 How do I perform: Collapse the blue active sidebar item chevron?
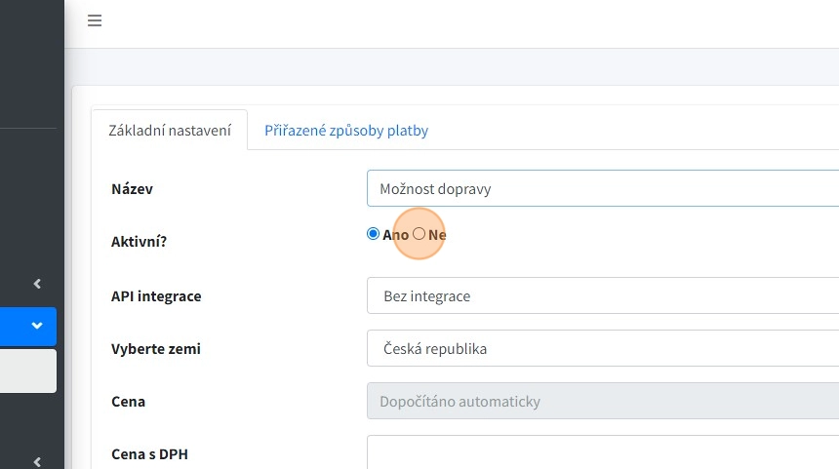point(37,326)
